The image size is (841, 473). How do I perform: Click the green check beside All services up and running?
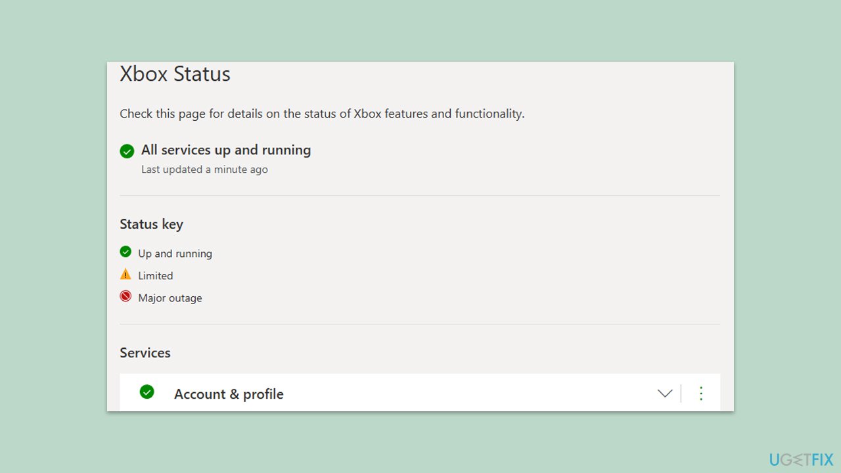pos(127,151)
